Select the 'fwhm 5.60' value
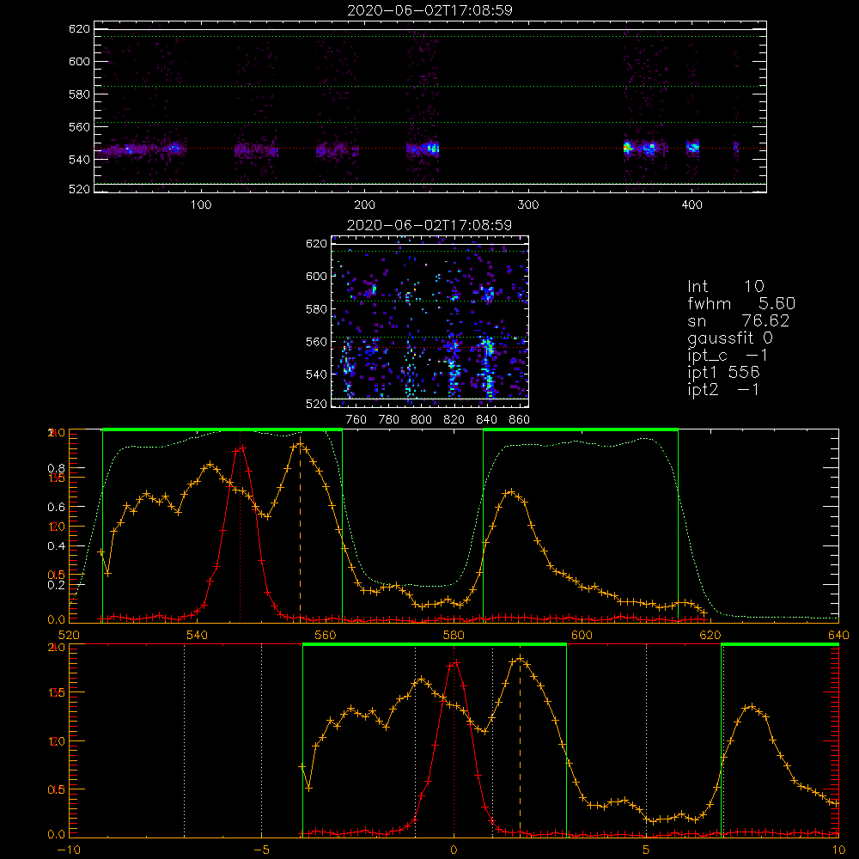Viewport: 859px width, 859px height. pyautogui.click(x=741, y=303)
